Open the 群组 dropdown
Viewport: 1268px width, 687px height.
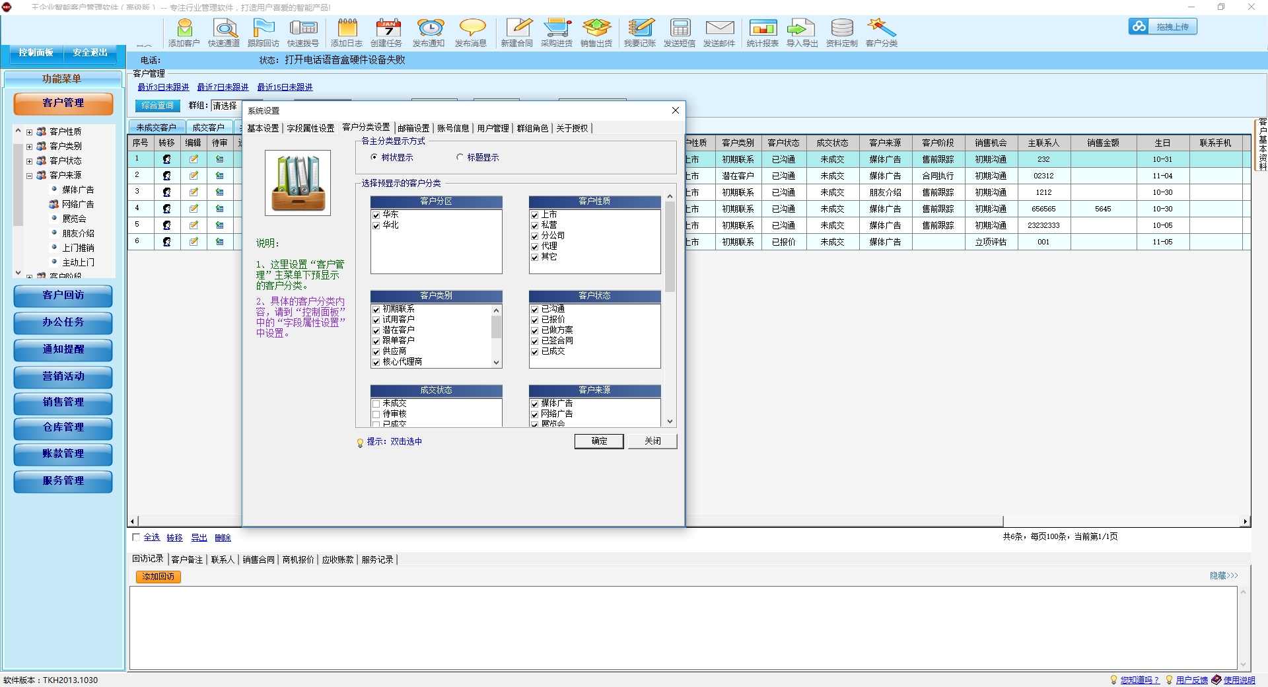pyautogui.click(x=226, y=106)
